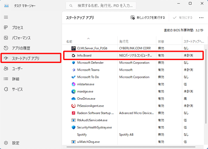
Task: Go to ユーザー page
Action: pos(31,69)
